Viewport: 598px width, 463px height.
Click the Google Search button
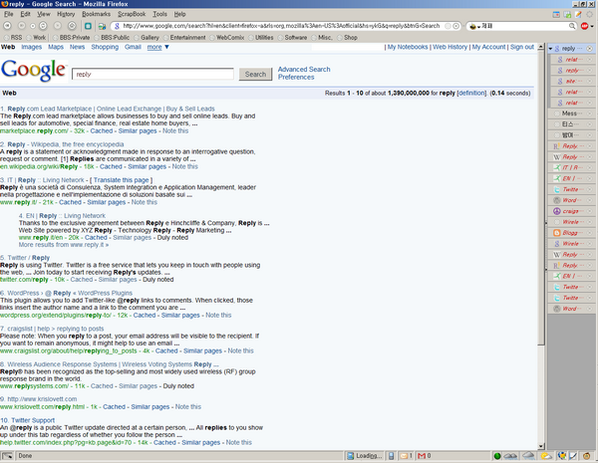tap(255, 74)
